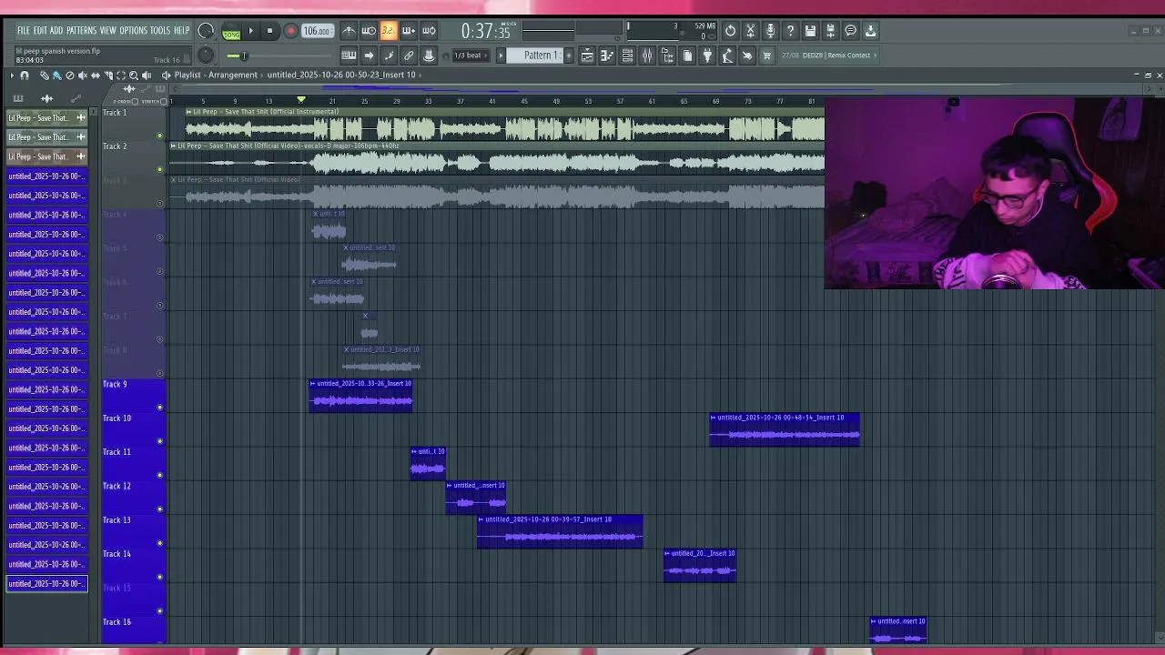The height and width of the screenshot is (655, 1165).
Task: Toggle overdub blend recording
Action: click(409, 30)
